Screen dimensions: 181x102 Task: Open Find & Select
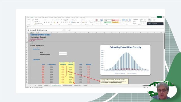coord(145,21)
